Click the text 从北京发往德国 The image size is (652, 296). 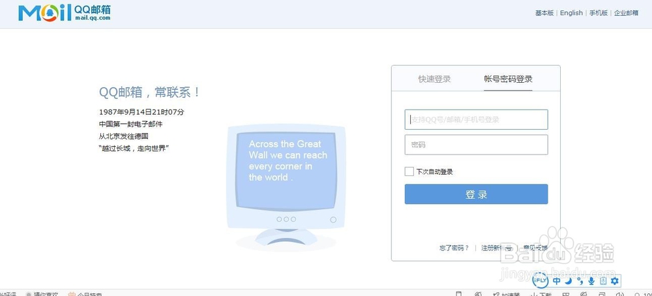point(123,136)
